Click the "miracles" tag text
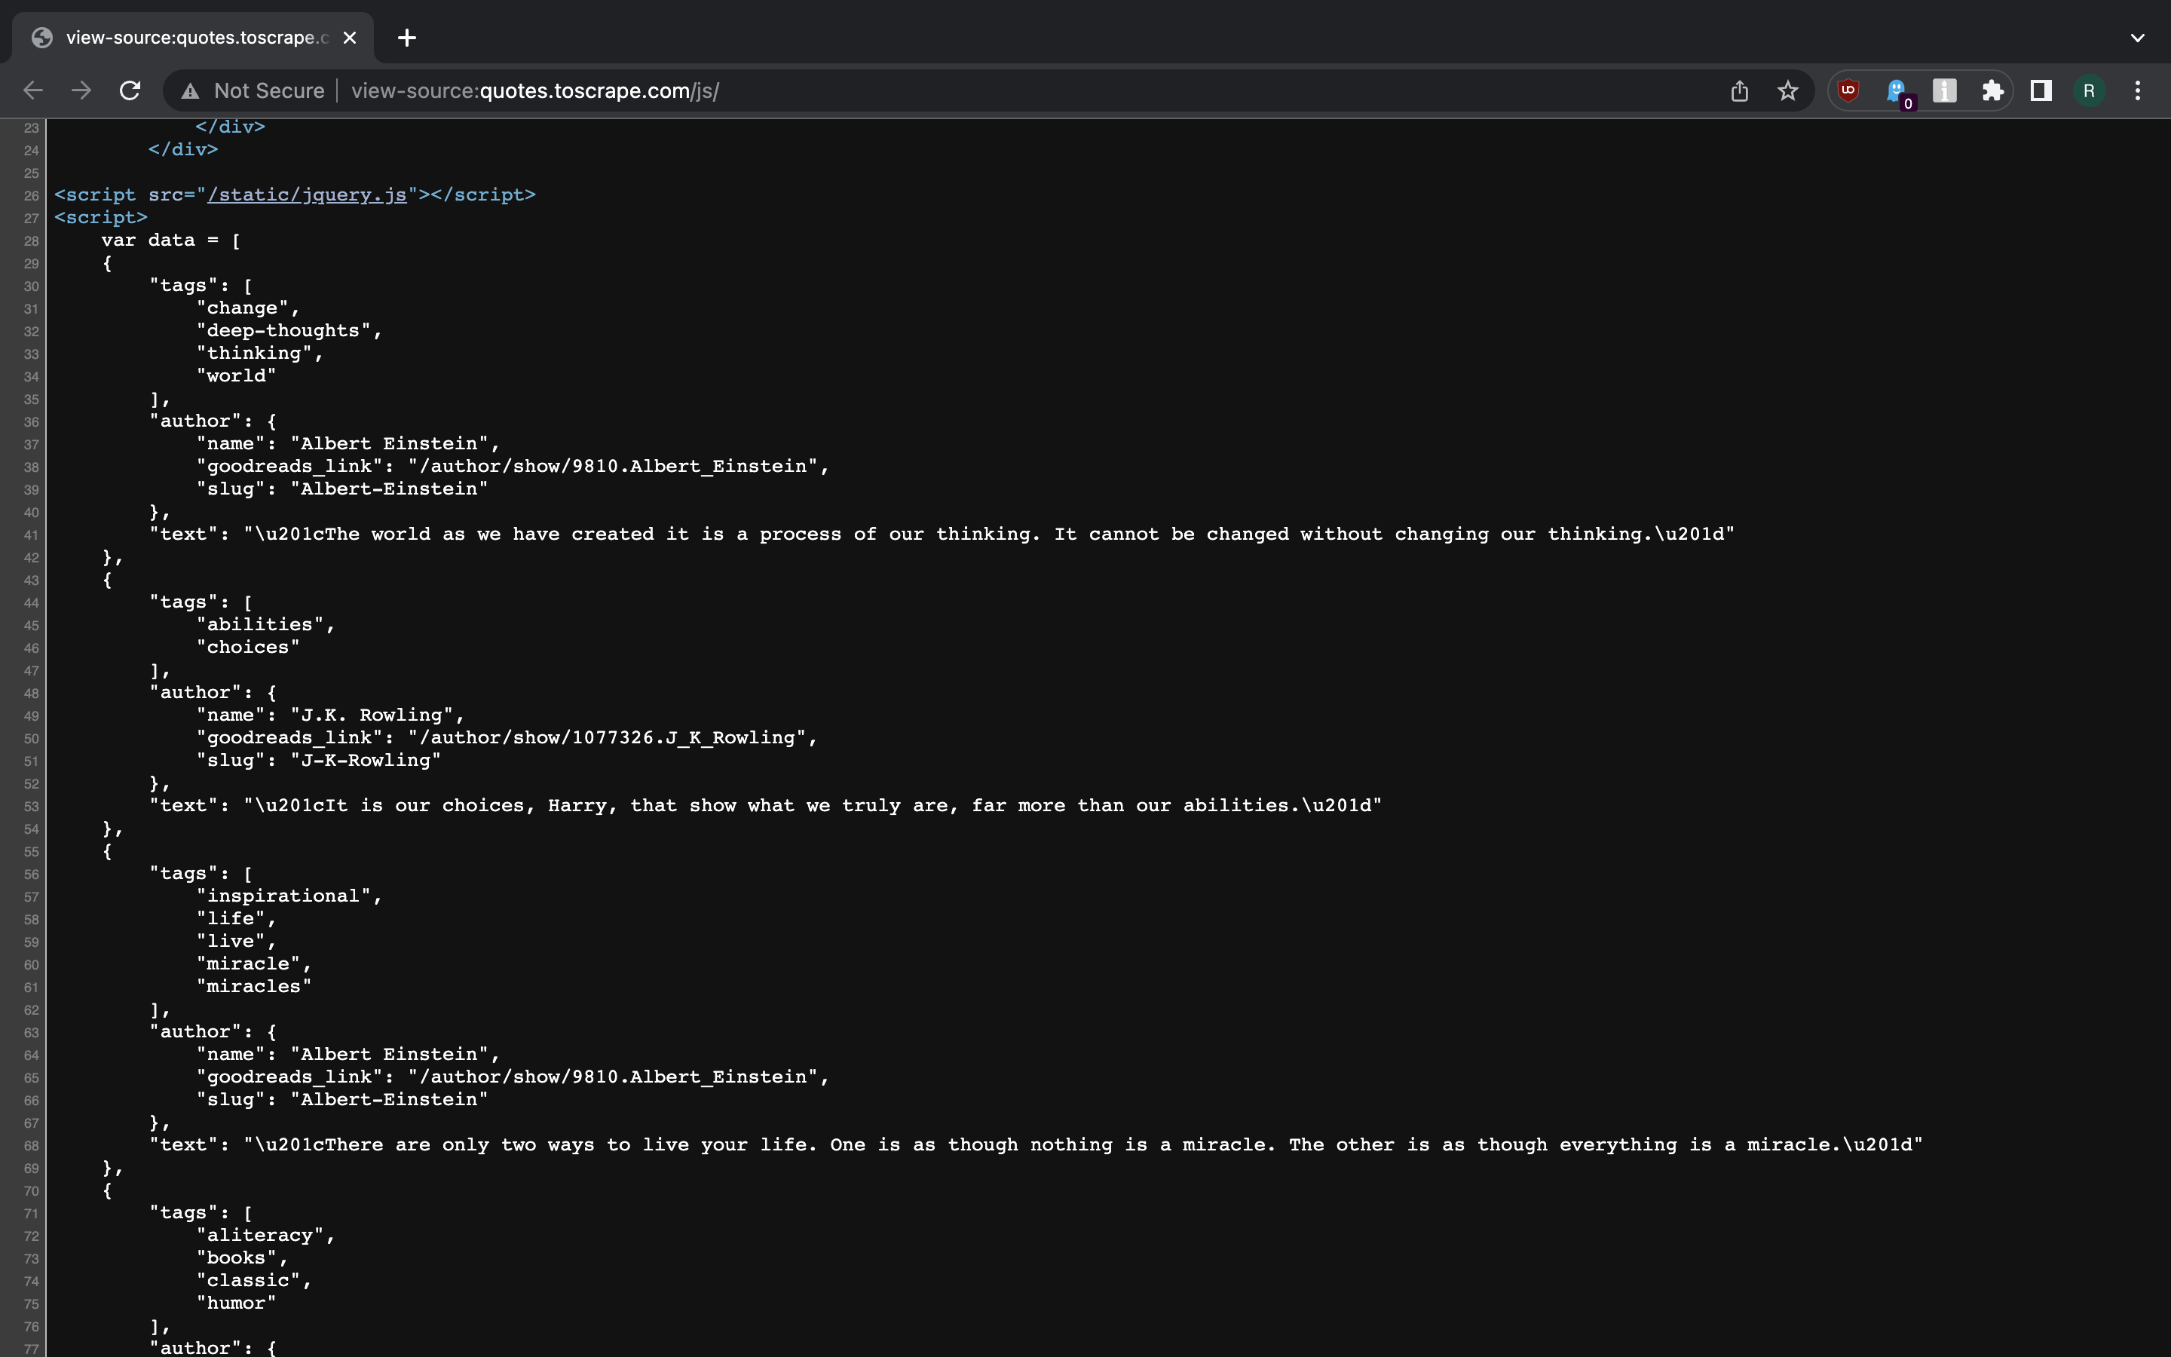The image size is (2171, 1357). (x=254, y=986)
